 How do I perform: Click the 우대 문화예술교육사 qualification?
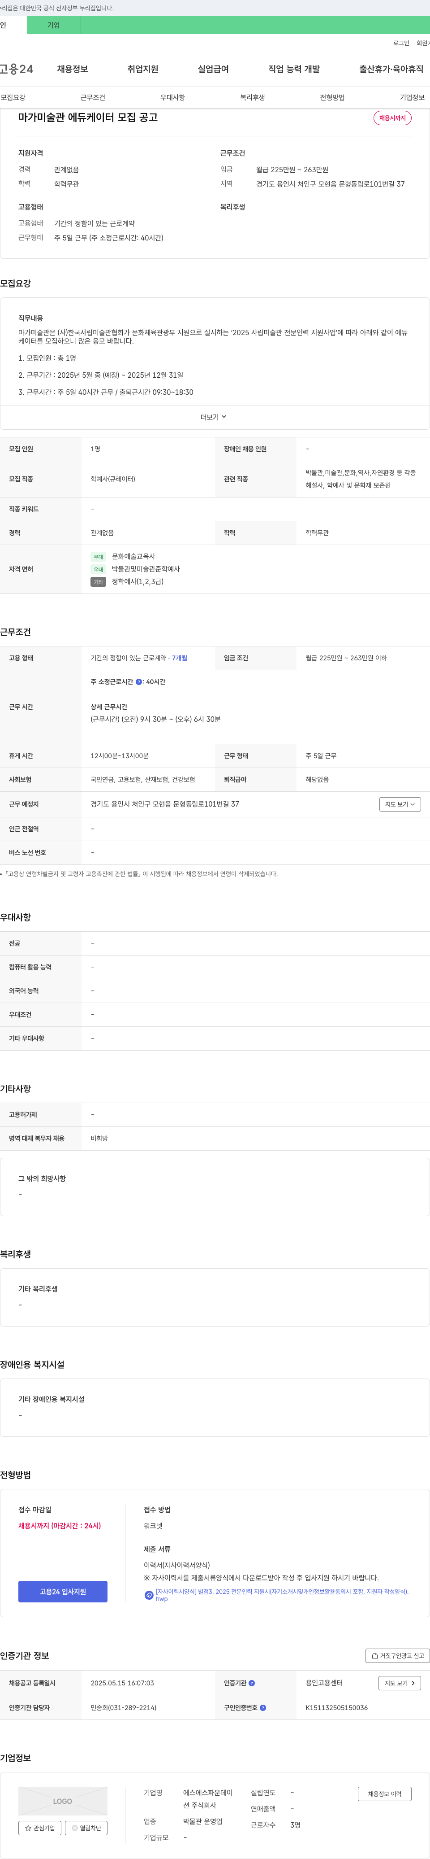pyautogui.click(x=123, y=556)
